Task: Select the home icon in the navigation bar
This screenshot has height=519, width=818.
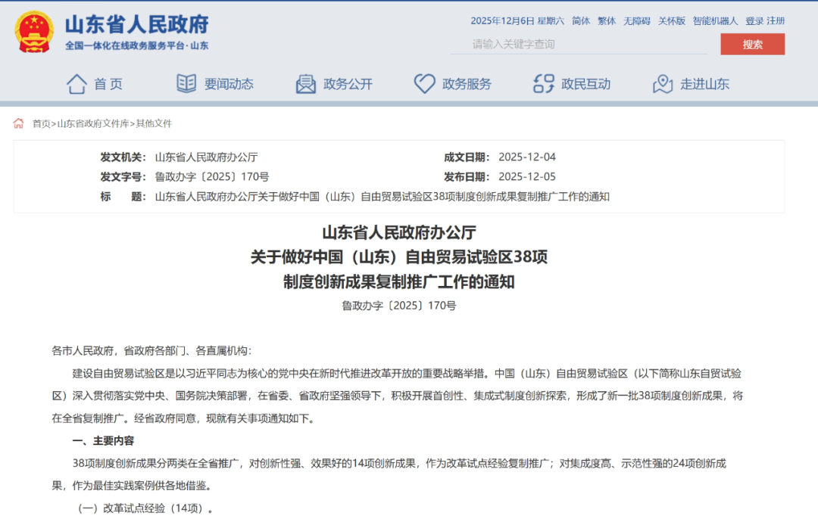Action: (76, 84)
